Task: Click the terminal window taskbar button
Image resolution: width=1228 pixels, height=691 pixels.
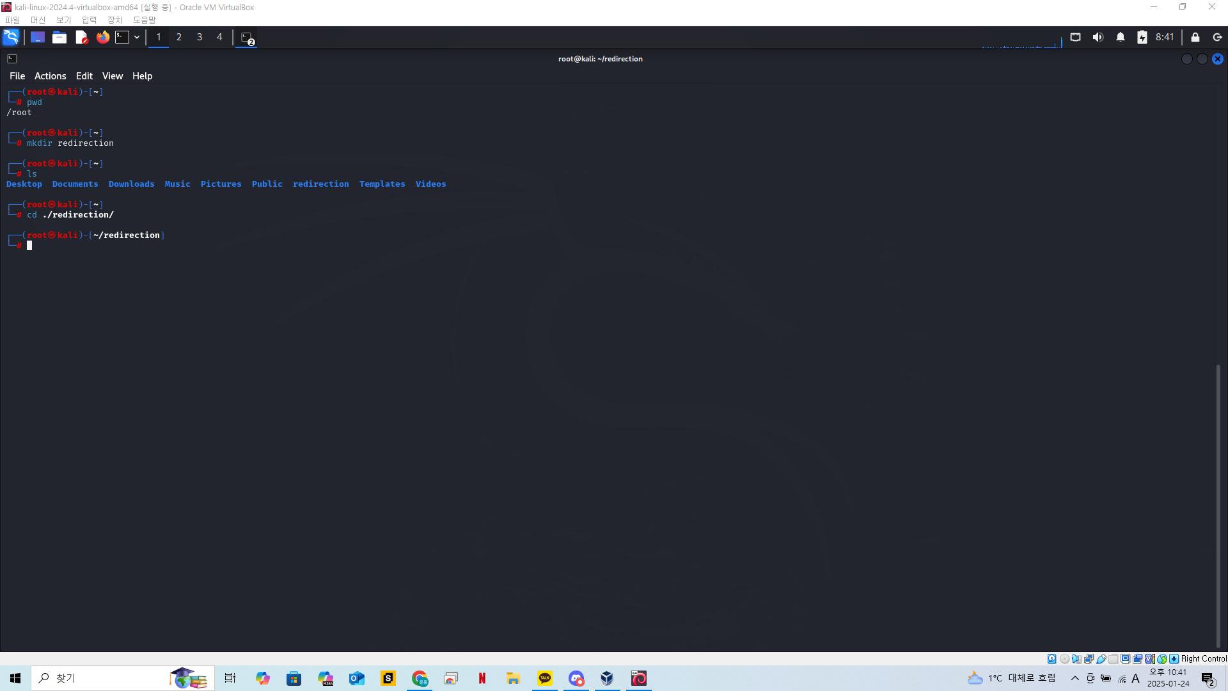Action: tap(247, 38)
